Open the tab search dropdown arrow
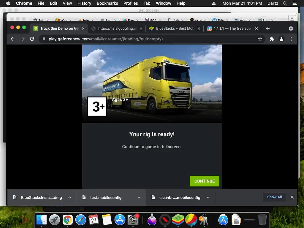The height and width of the screenshot is (228, 304). (x=291, y=28)
